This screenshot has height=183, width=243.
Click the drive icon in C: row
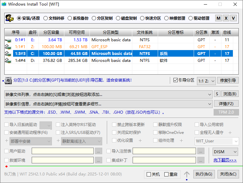click(8, 54)
